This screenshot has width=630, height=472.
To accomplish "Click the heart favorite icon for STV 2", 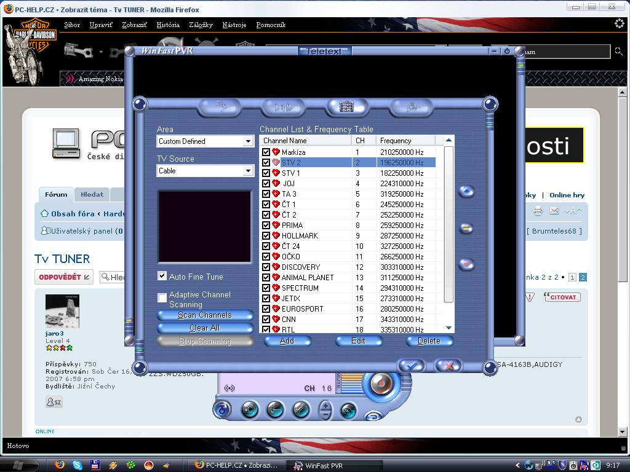I will [x=276, y=162].
